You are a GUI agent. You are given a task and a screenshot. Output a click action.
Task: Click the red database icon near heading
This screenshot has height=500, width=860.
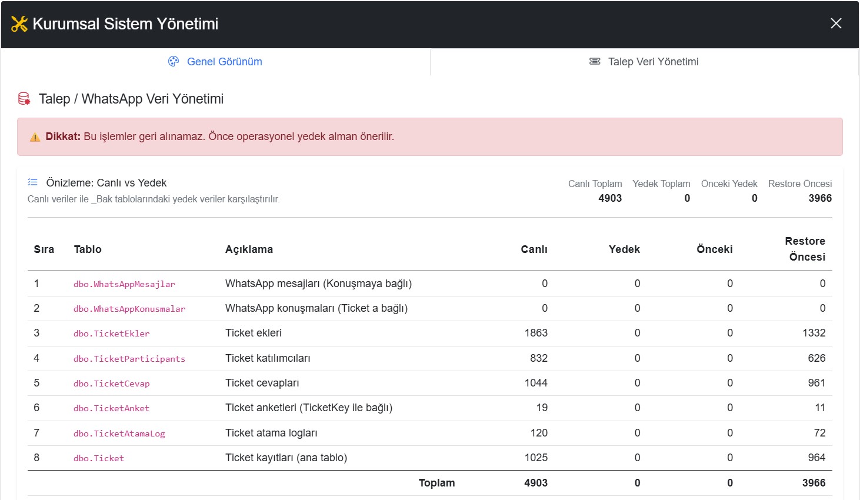coord(24,99)
